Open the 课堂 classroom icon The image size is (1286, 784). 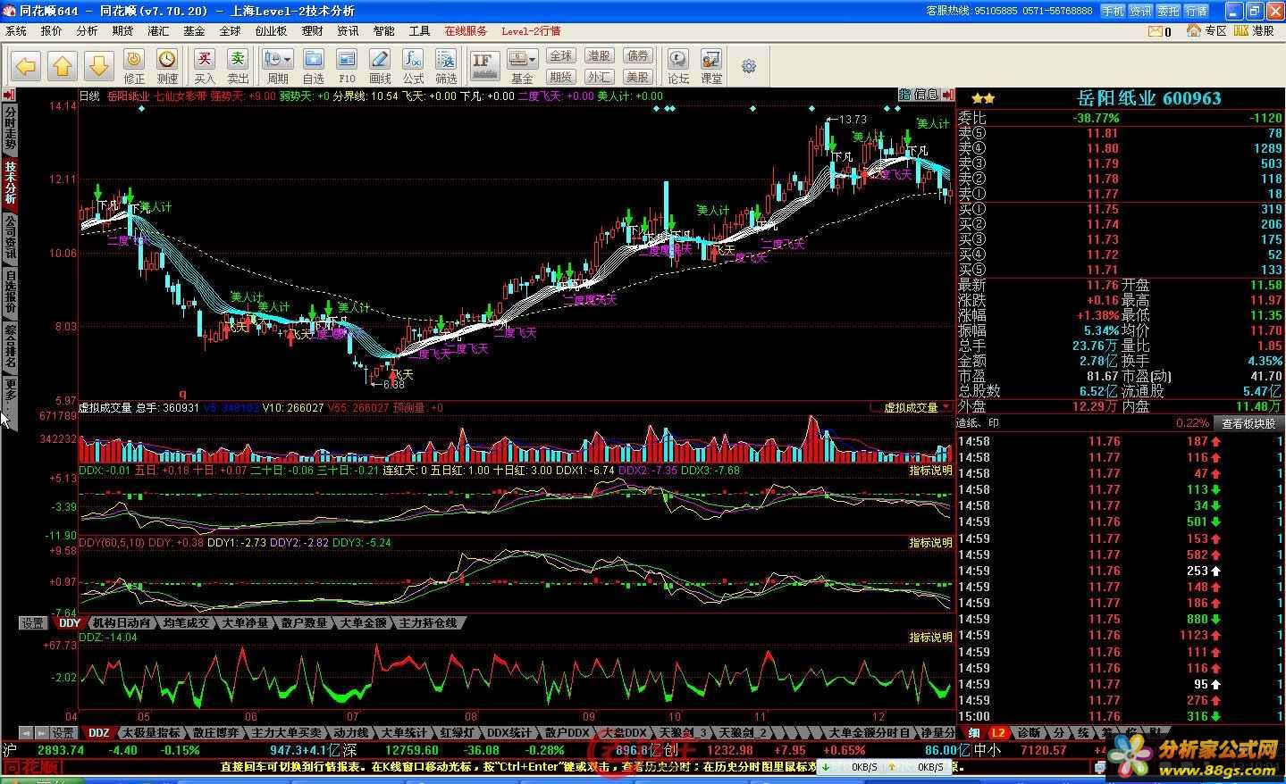tap(711, 67)
